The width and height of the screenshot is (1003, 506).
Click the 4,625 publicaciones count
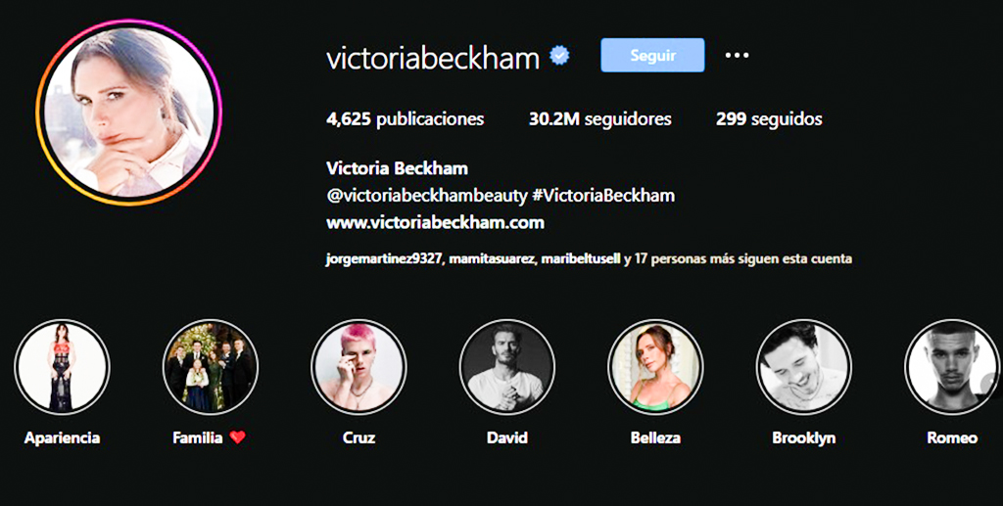click(405, 119)
